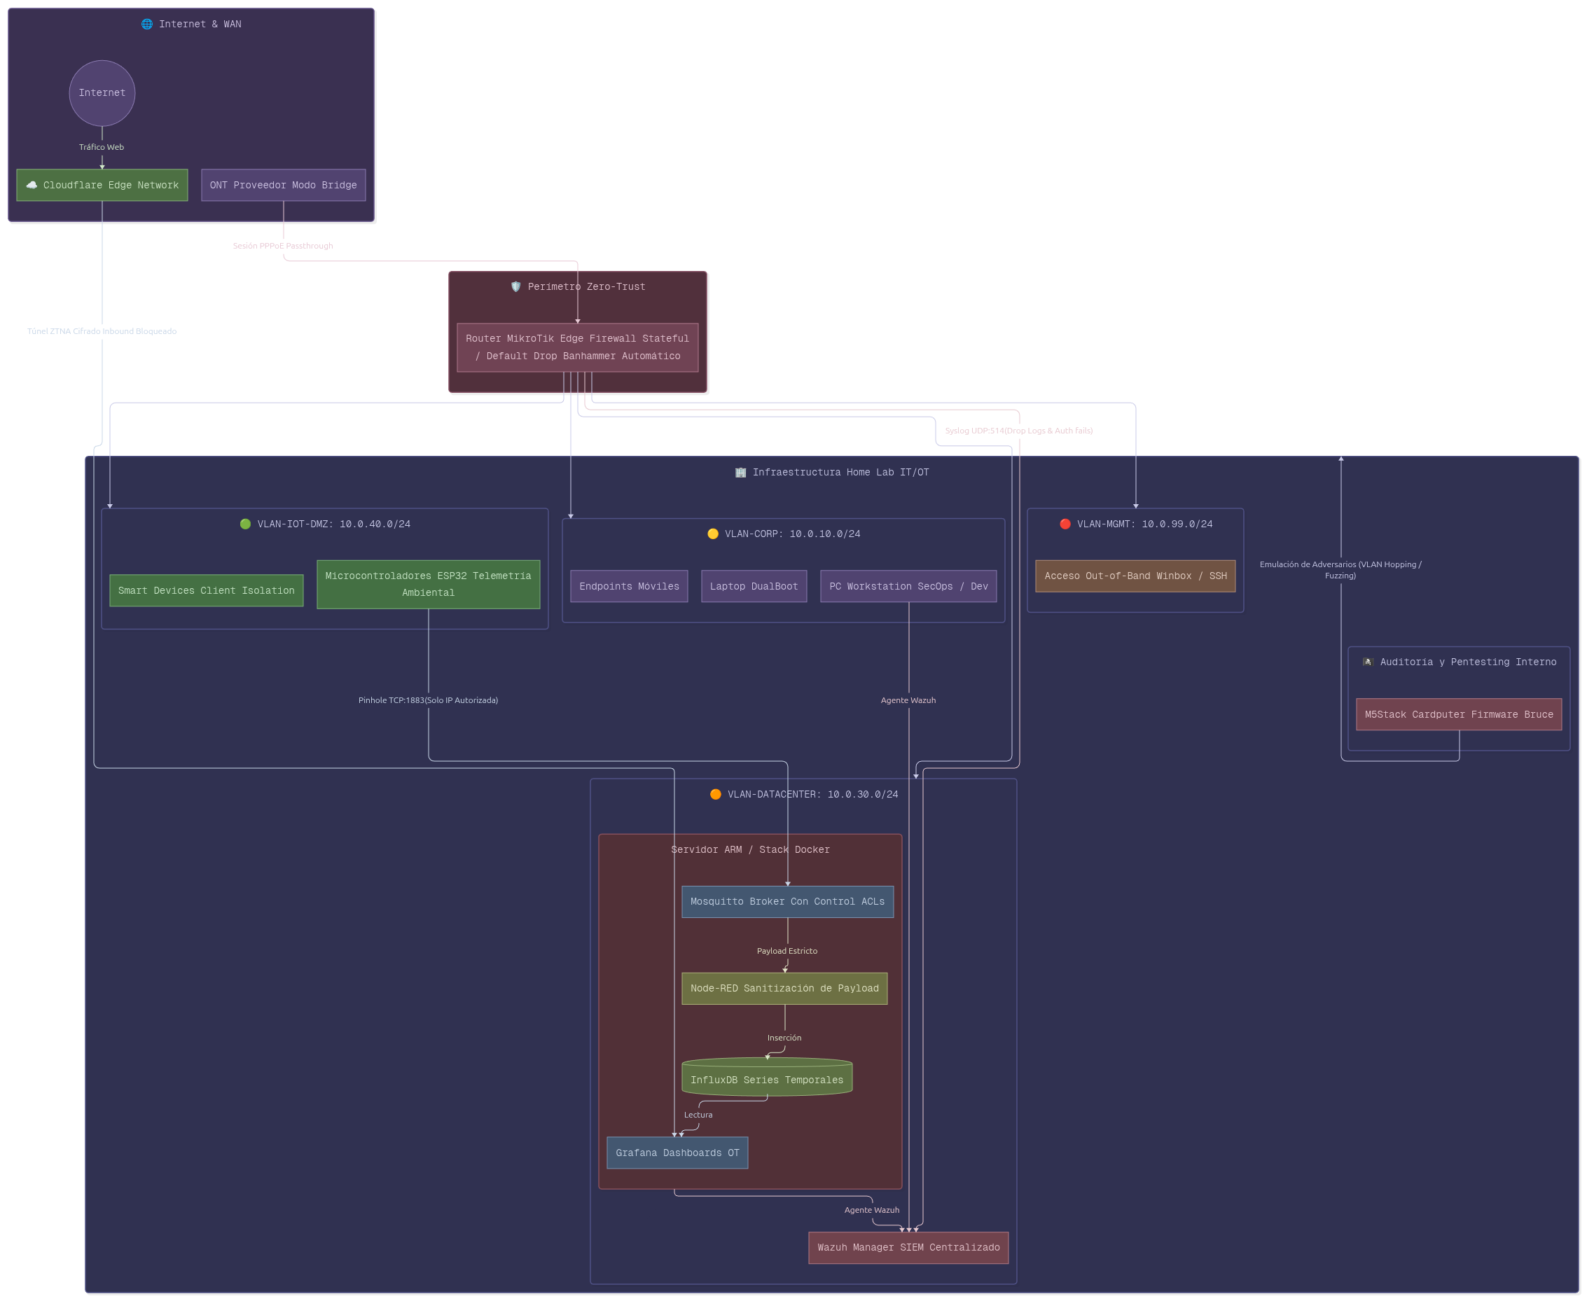Screen dimensions: 1587x1301
Task: Click the shield icon beside Perímetro Zero-Trust
Action: [515, 286]
